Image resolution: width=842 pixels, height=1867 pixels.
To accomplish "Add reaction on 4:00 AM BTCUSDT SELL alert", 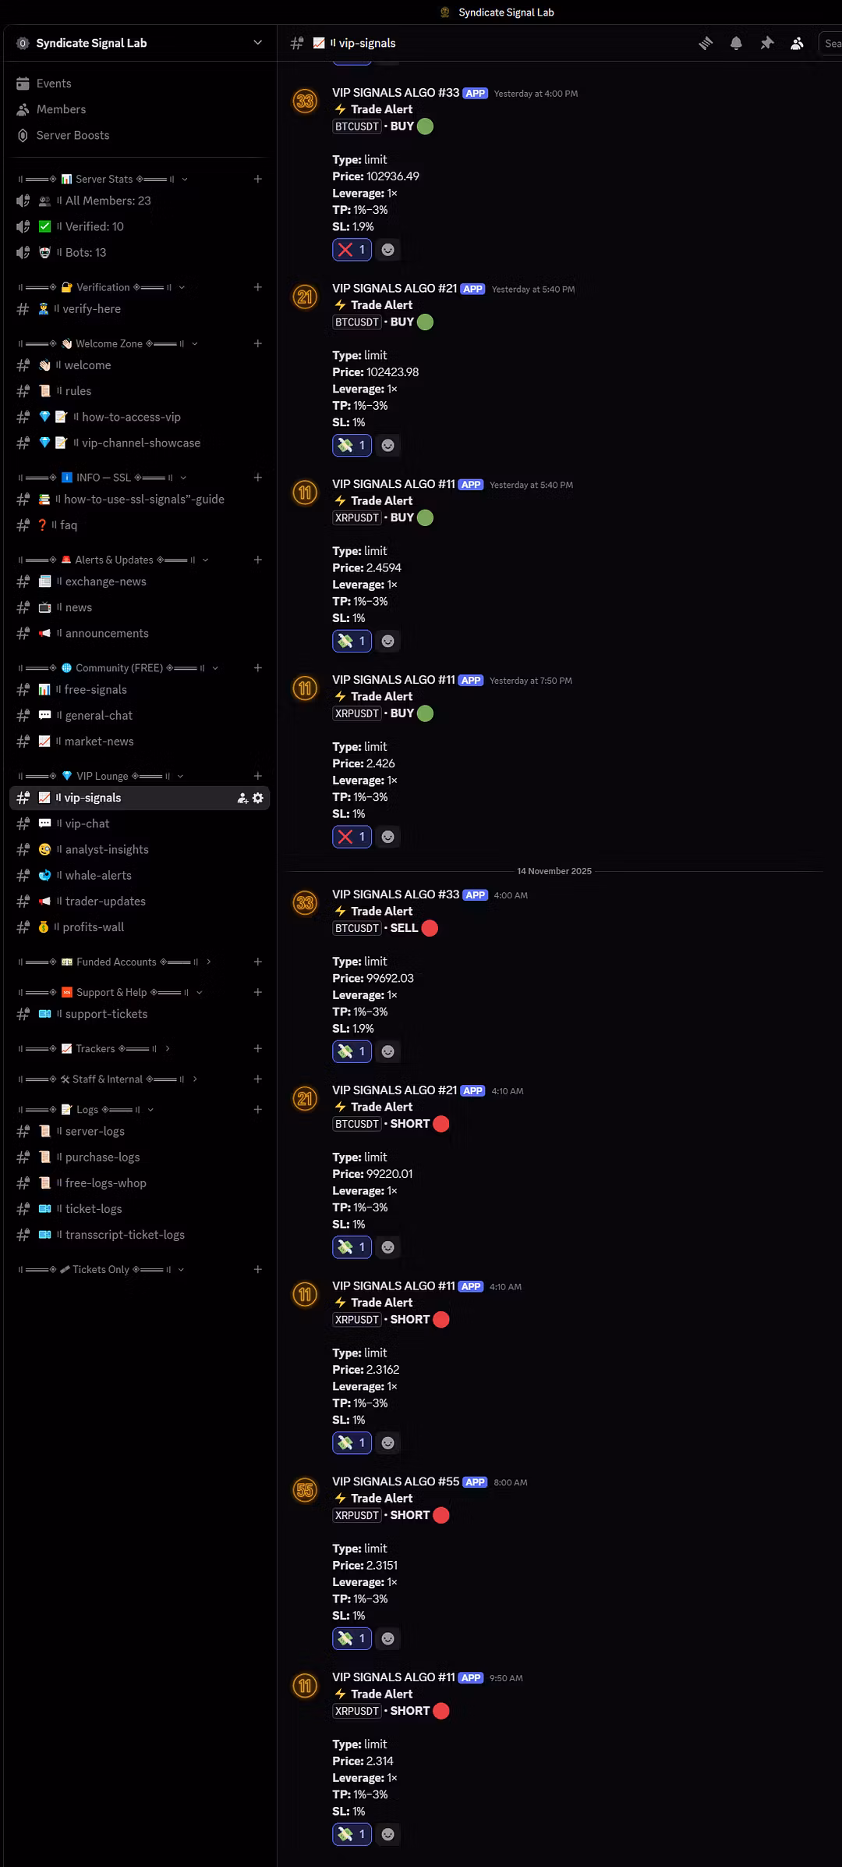I will pos(387,1051).
